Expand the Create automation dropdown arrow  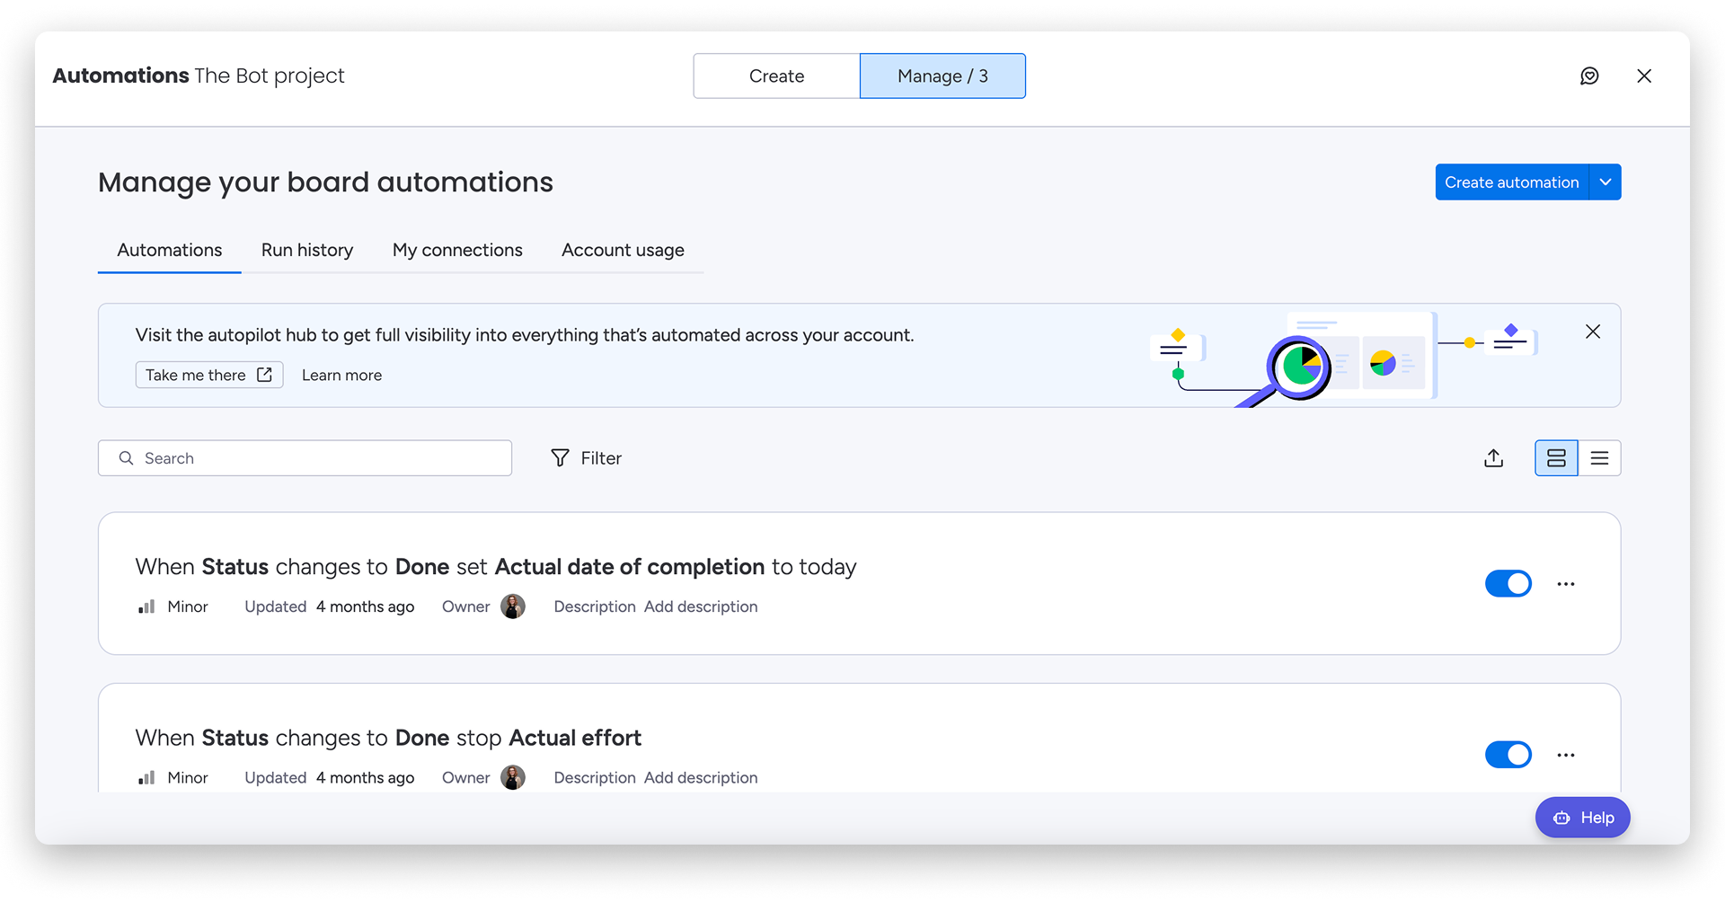click(1606, 182)
